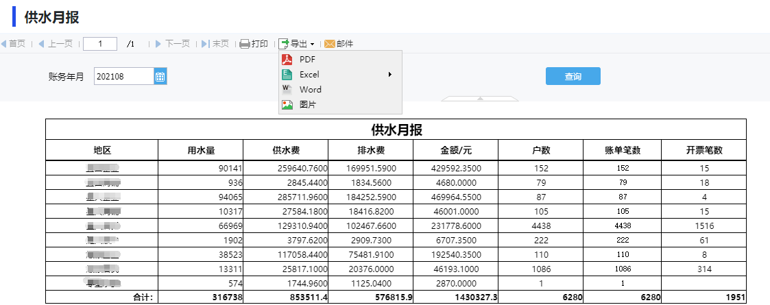Viewport: 770px width, 305px height.
Task: Select the cell 20376.0000
Action: pyautogui.click(x=371, y=269)
